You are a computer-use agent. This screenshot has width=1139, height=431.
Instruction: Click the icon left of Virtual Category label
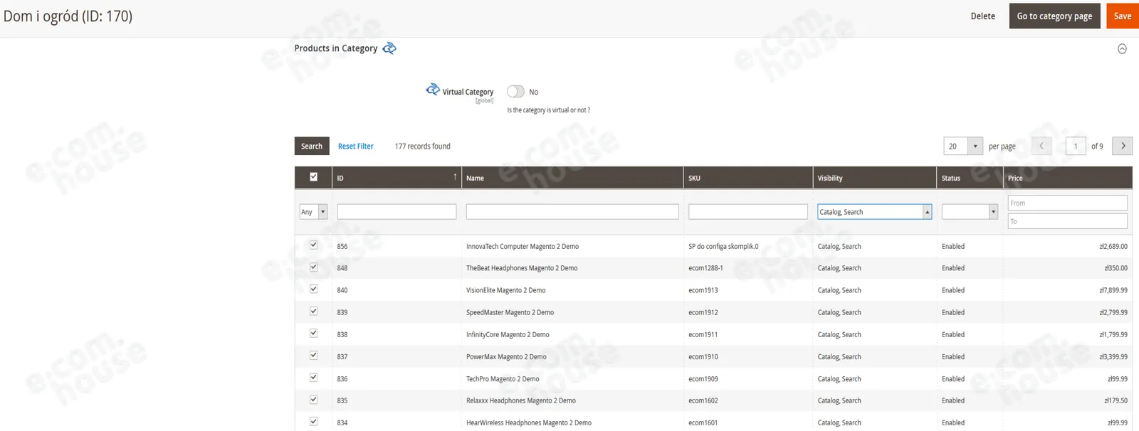tap(433, 90)
